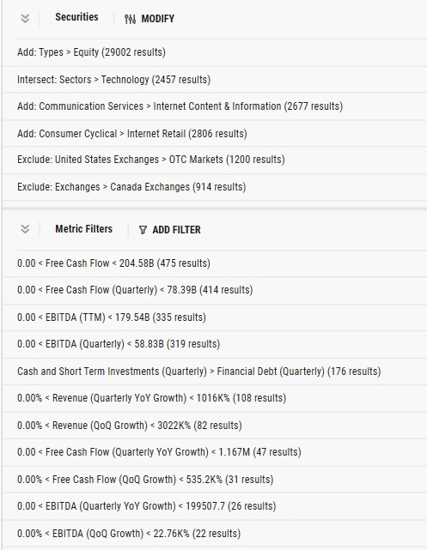This screenshot has width=427, height=550.
Task: Open the Cash and Short Term Investments filter
Action: tap(215, 372)
